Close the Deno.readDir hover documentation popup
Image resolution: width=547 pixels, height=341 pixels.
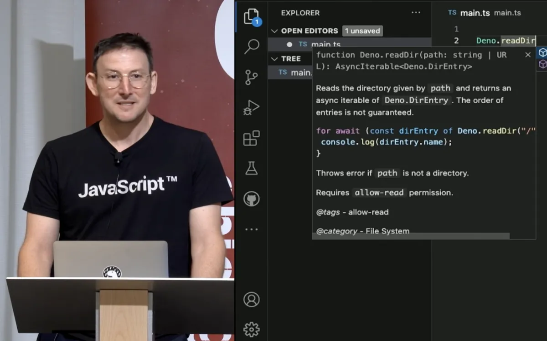click(528, 55)
